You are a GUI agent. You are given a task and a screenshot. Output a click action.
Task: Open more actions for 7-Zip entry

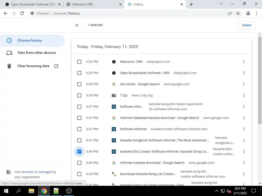(244, 95)
